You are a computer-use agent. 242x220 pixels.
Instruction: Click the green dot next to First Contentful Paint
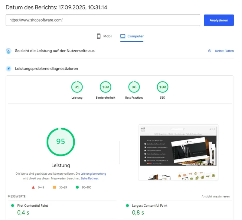12,205
